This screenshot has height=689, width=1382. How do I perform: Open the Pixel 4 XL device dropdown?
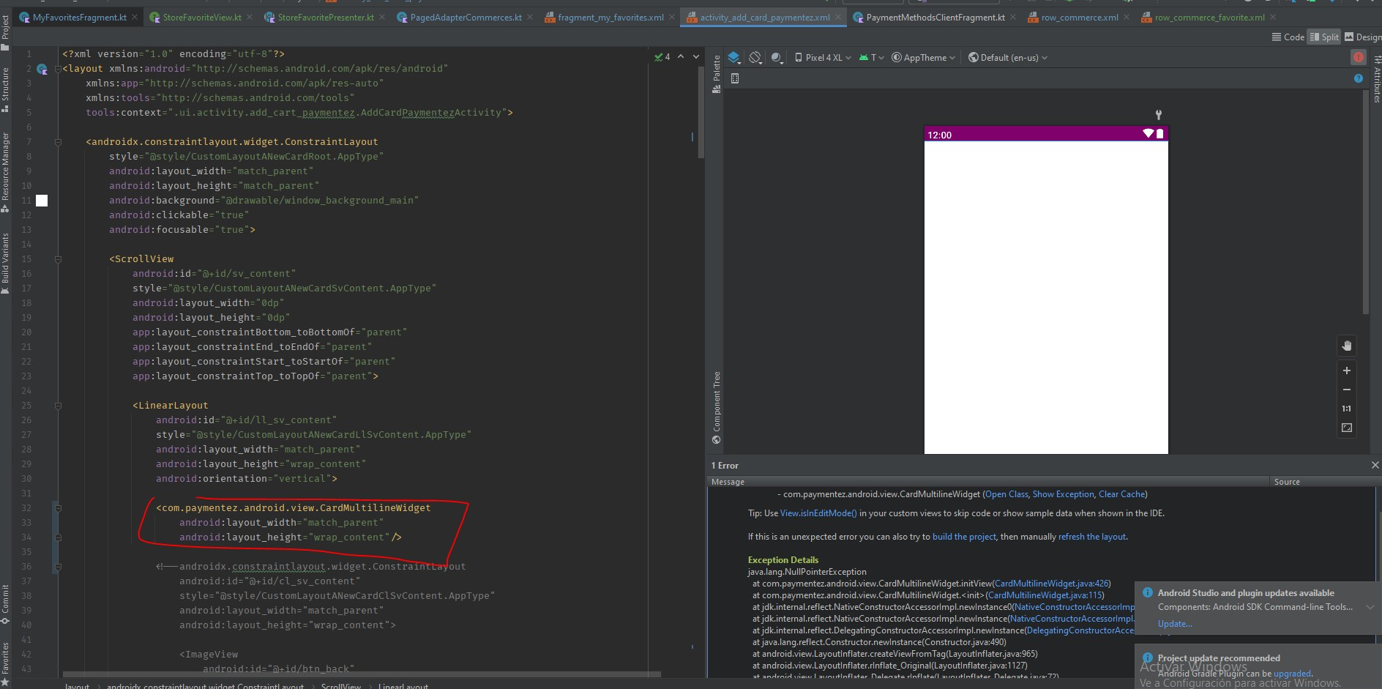pyautogui.click(x=823, y=58)
